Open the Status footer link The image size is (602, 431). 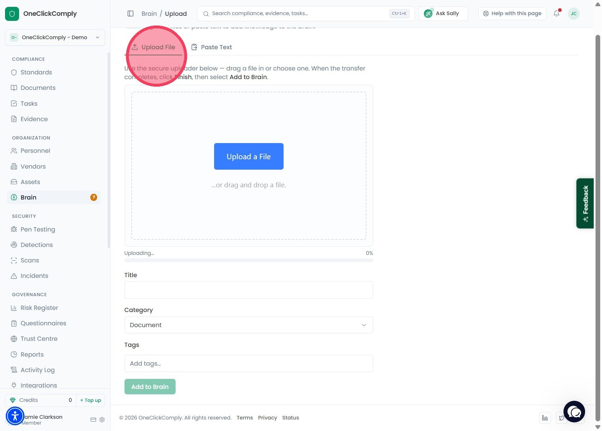point(290,418)
